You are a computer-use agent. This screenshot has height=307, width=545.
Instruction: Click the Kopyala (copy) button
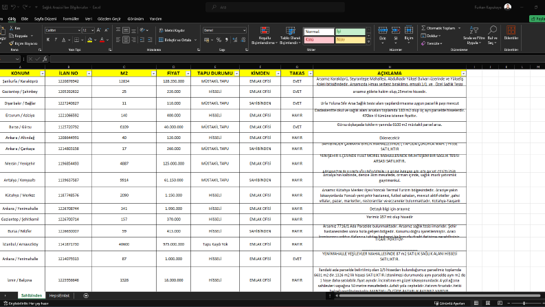point(19,36)
